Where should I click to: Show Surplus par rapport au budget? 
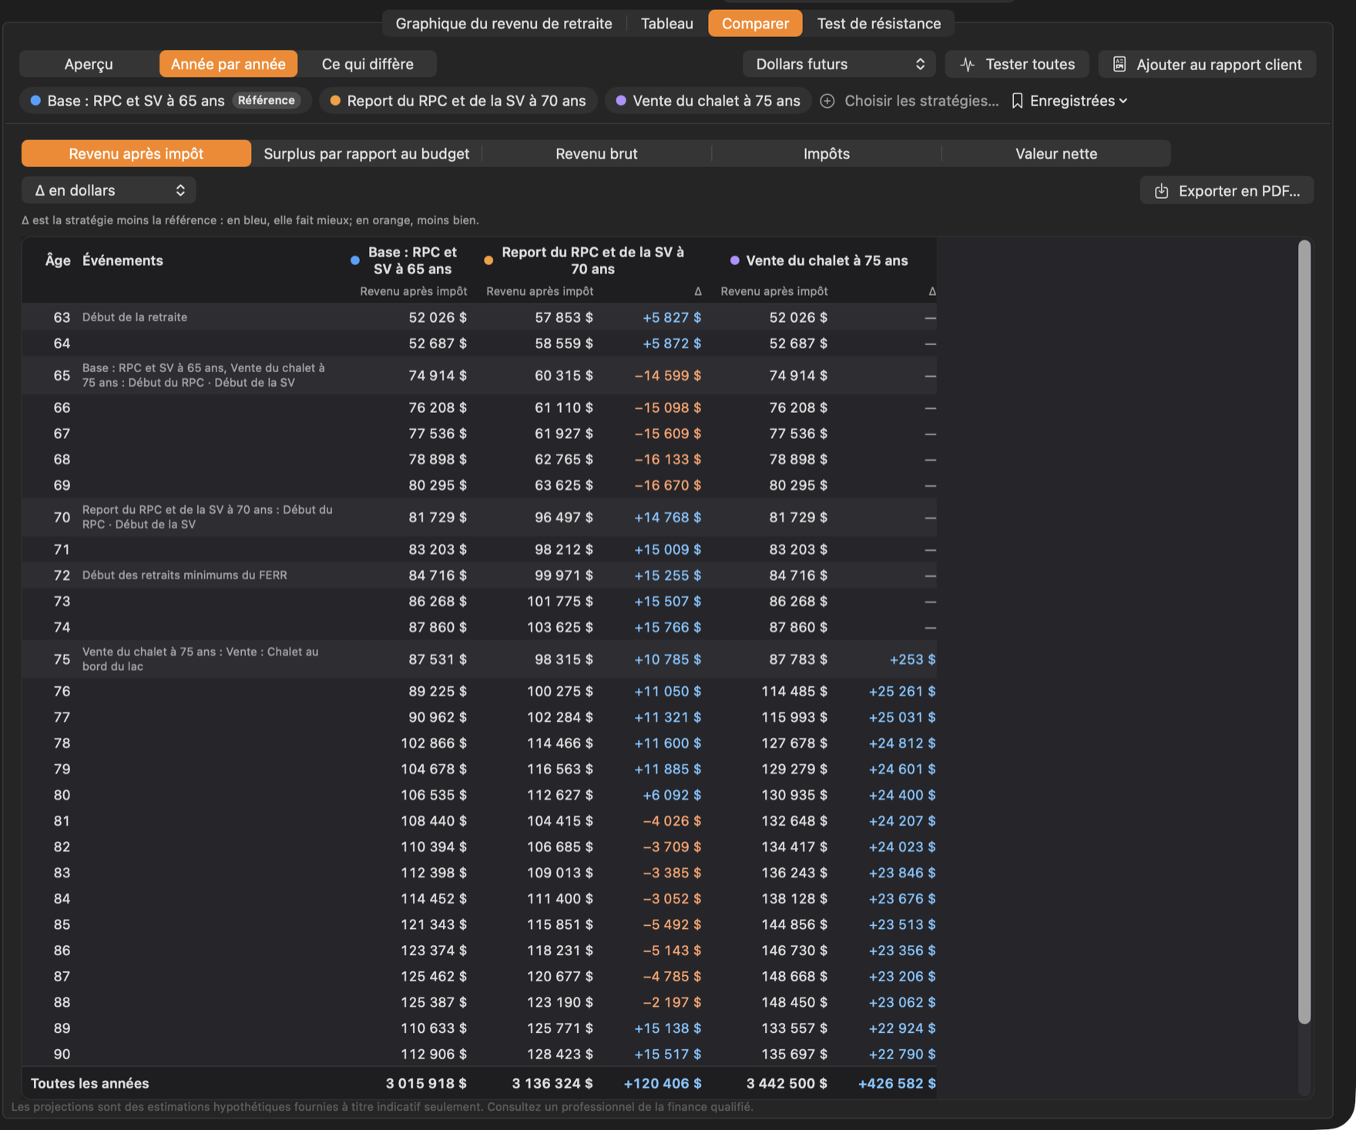(367, 153)
